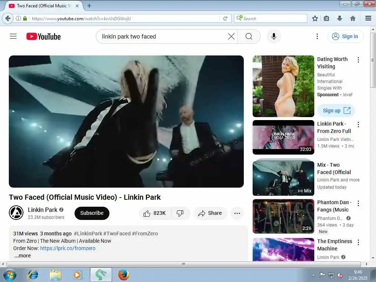Viewport: 376px width, 282px height.
Task: Launch Internet Explorer from taskbar
Action: coord(33,275)
